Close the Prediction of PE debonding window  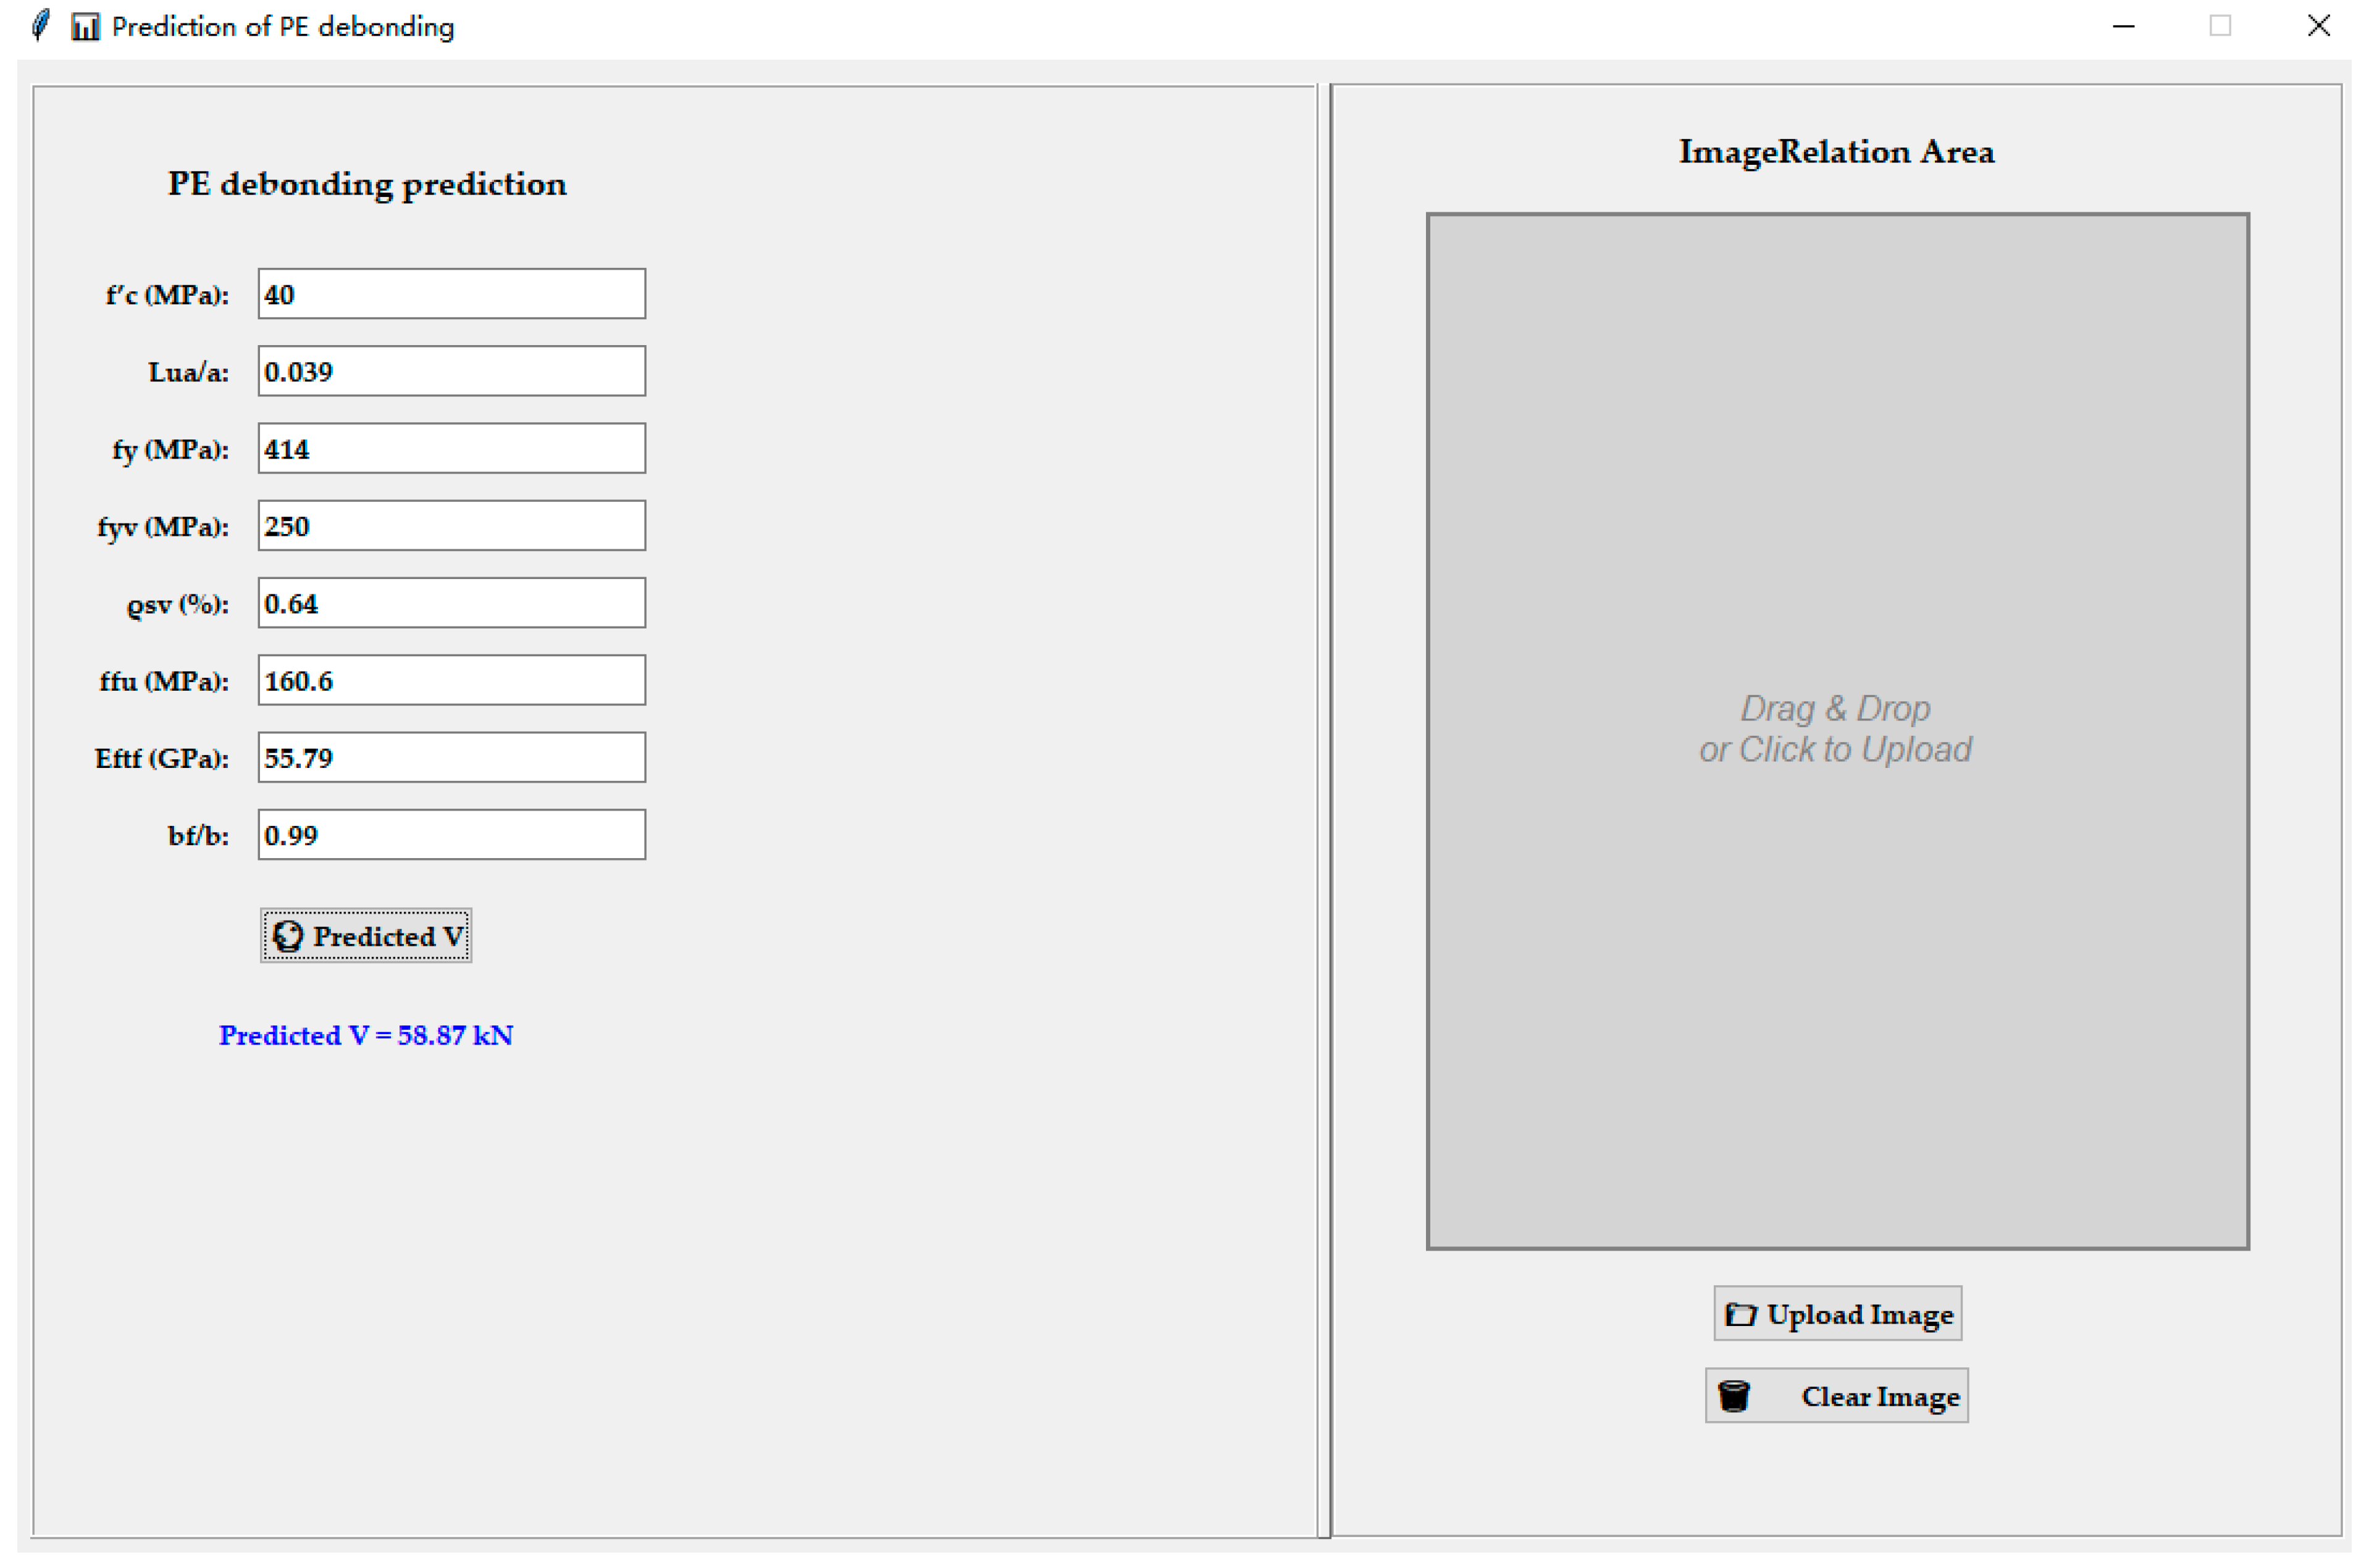pyautogui.click(x=2318, y=26)
